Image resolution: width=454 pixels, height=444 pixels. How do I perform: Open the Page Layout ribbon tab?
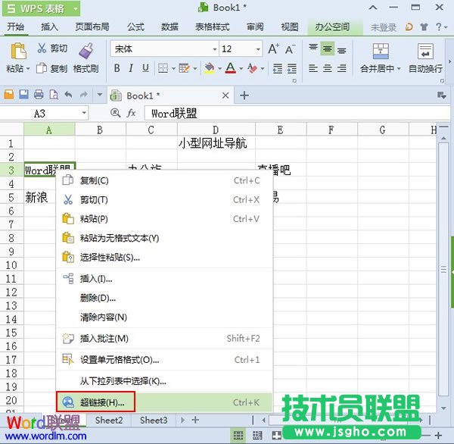click(92, 27)
